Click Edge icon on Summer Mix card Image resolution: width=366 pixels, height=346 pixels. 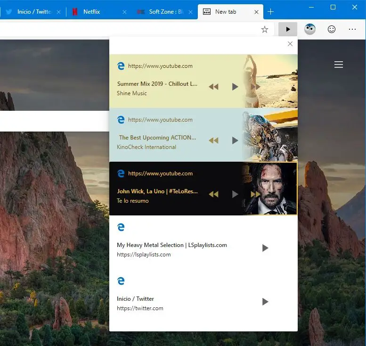tap(121, 66)
